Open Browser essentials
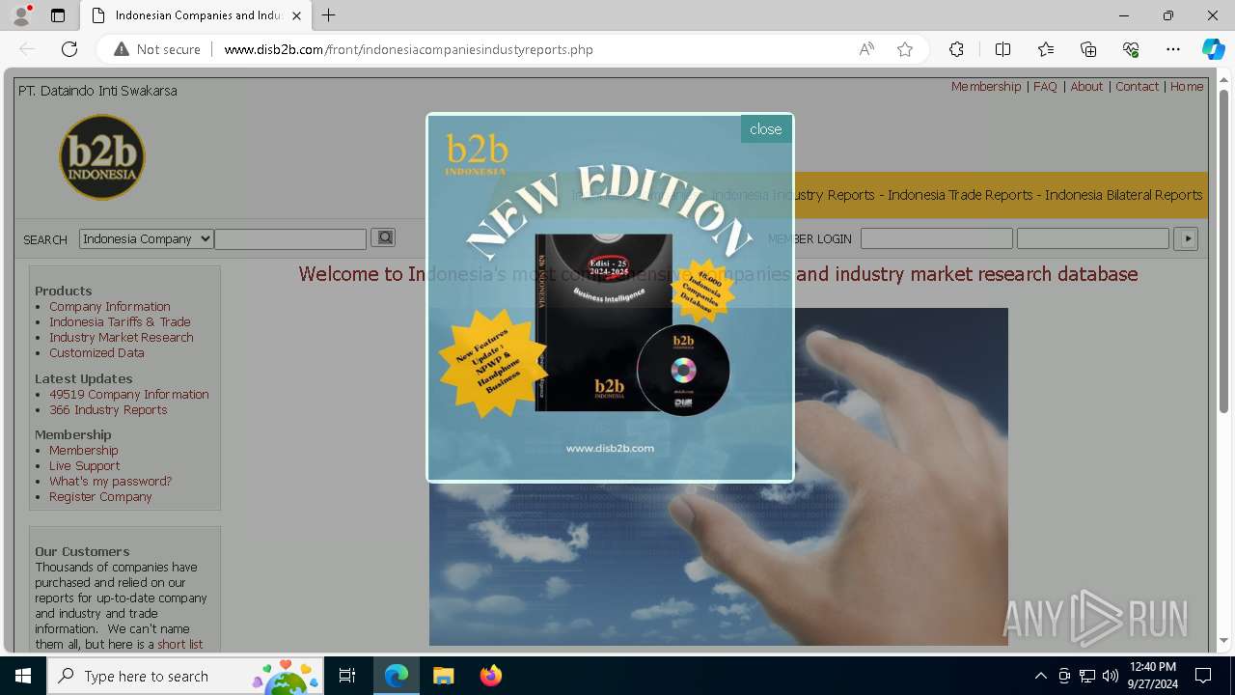Screen dimensions: 1235x695 click(x=1131, y=49)
